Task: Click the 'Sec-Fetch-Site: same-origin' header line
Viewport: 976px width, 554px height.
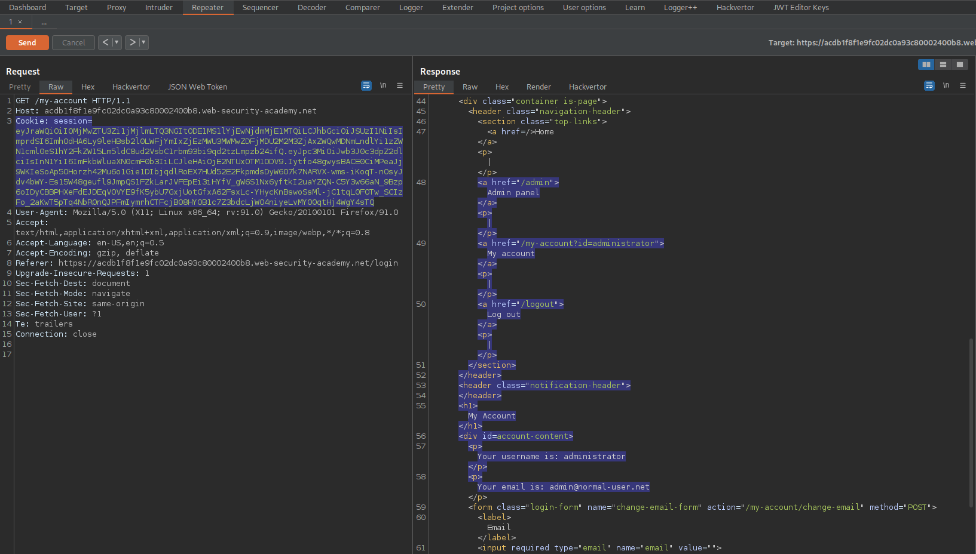Action: [x=80, y=304]
